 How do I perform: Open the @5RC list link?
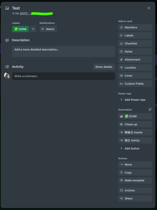point(24,13)
